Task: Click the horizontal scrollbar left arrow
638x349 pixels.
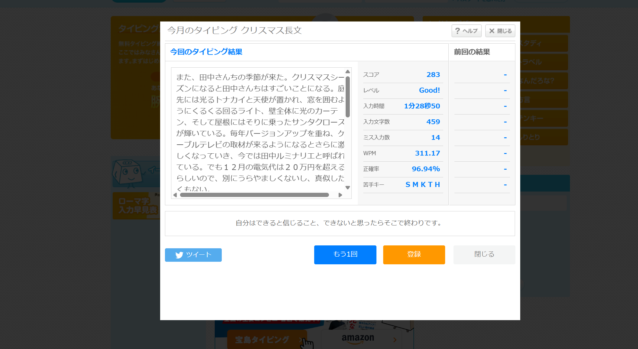Action: click(175, 195)
